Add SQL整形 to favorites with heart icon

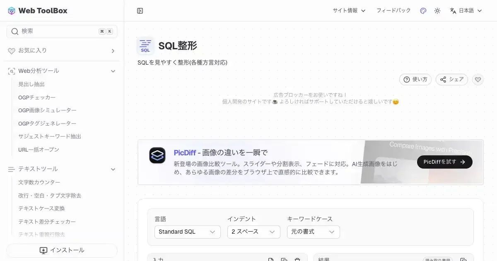[x=478, y=80]
